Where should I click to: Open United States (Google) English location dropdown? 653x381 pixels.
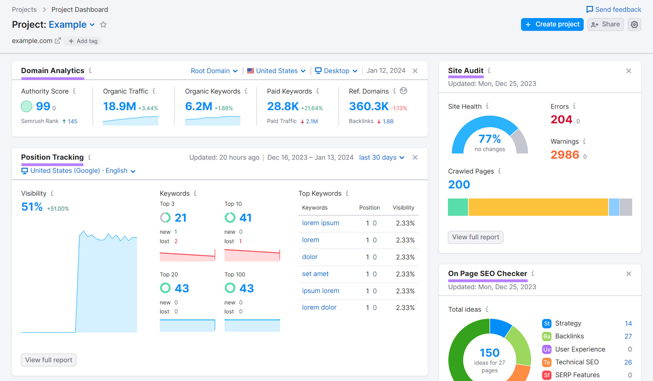tap(79, 171)
